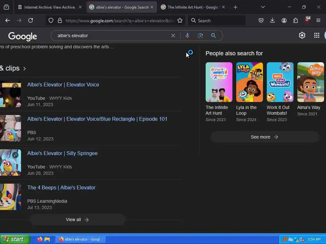Click the orange magnifier tray icon
326x244 pixels.
(x=285, y=240)
